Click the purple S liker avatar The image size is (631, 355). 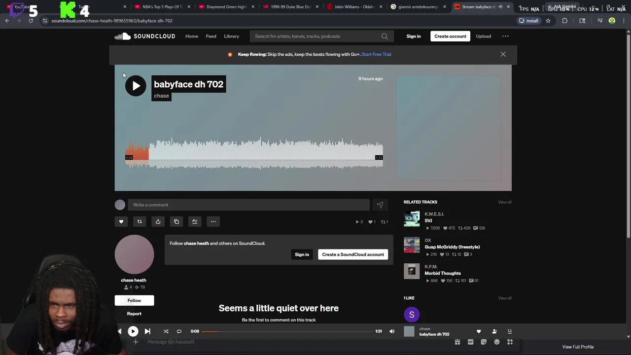[x=412, y=315]
